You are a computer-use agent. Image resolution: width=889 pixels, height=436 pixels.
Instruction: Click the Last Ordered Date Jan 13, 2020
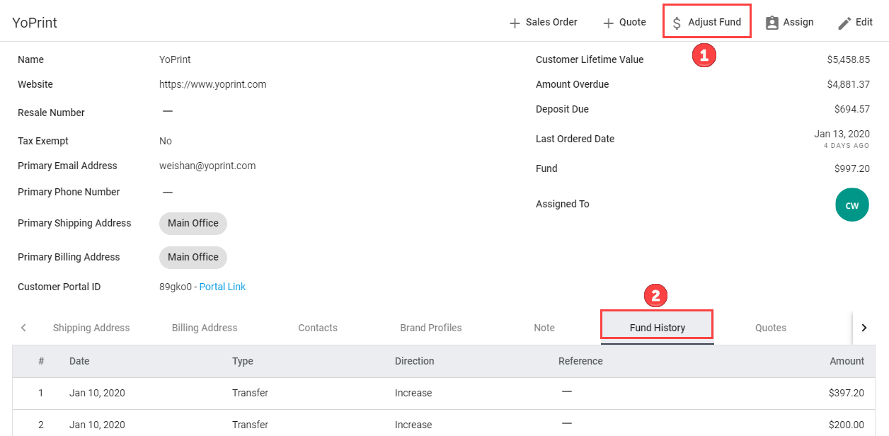tap(842, 134)
